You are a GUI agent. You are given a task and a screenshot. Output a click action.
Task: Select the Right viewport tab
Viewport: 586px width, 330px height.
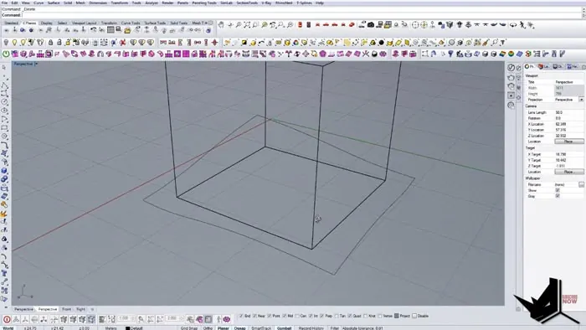click(x=80, y=309)
